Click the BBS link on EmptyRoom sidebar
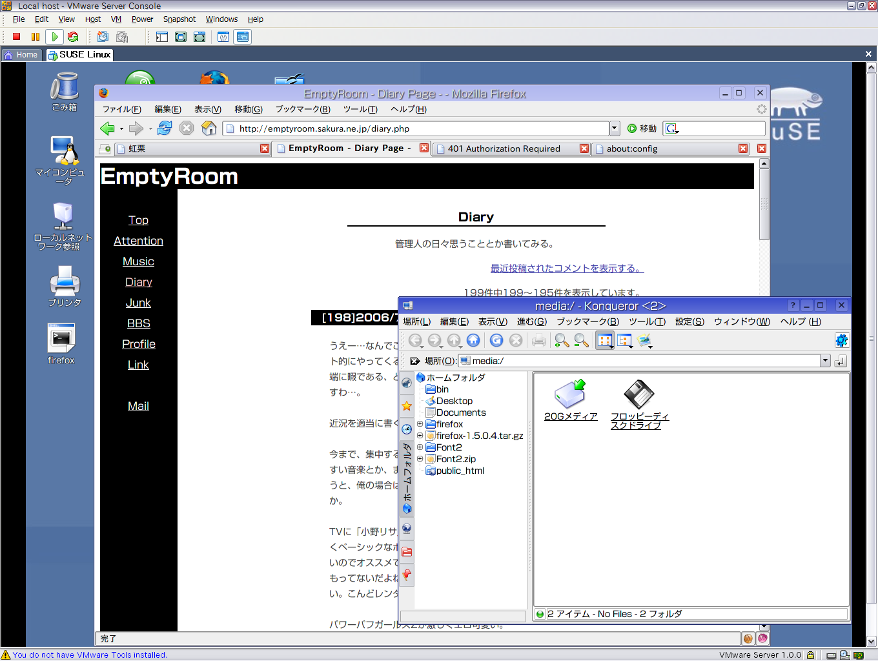 138,323
